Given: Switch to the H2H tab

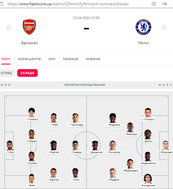Looking at the screenshot, I should [52, 59].
